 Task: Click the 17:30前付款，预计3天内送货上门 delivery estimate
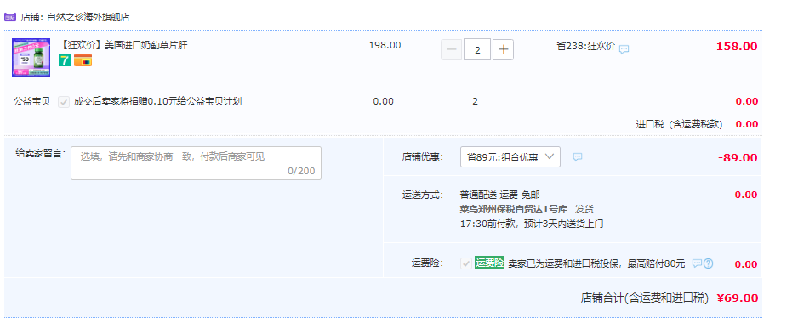click(x=532, y=224)
